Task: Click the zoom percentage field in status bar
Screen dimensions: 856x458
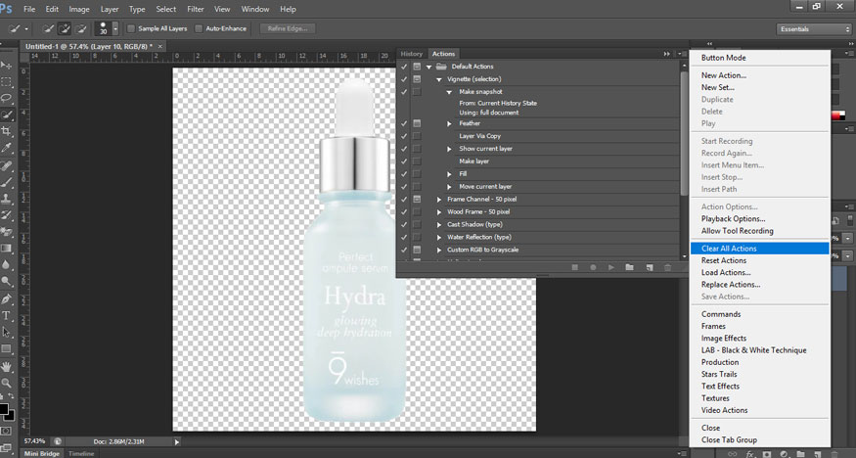Action: [34, 441]
